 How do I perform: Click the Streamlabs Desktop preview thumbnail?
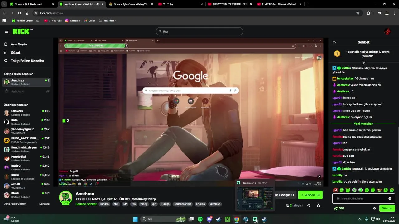pyautogui.click(x=255, y=198)
